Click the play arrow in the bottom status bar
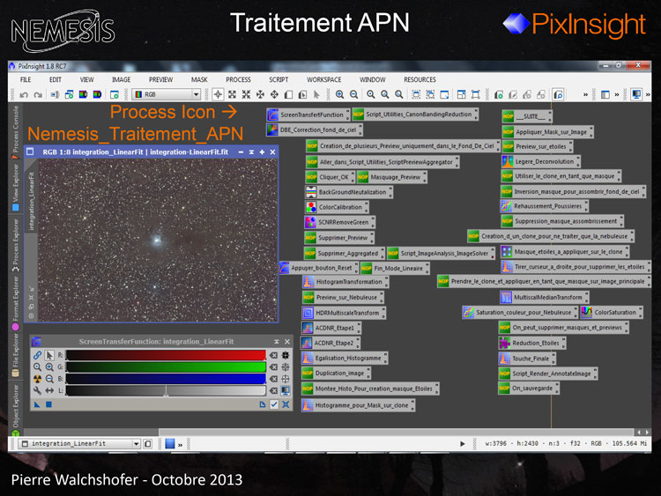The height and width of the screenshot is (496, 661). coord(463,444)
